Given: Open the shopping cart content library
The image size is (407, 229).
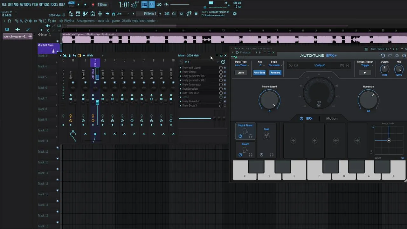Looking at the screenshot, I should 196,14.
